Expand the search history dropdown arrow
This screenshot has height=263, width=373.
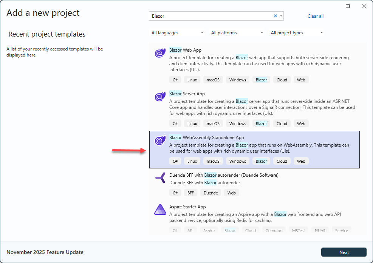[x=281, y=16]
